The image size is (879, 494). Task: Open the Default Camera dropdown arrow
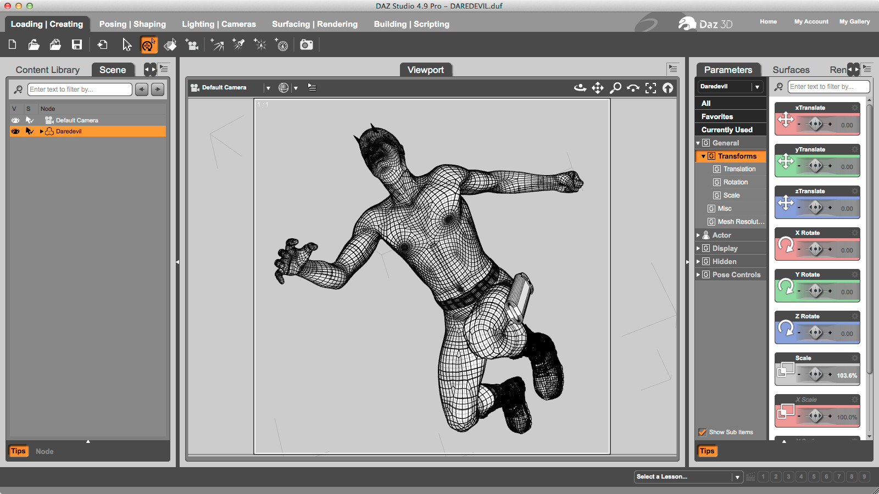coord(268,88)
